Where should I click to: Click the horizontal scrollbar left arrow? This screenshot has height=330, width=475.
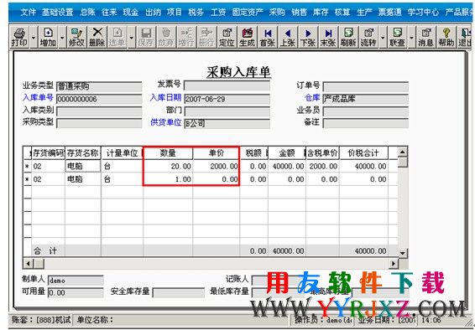pyautogui.click(x=28, y=264)
